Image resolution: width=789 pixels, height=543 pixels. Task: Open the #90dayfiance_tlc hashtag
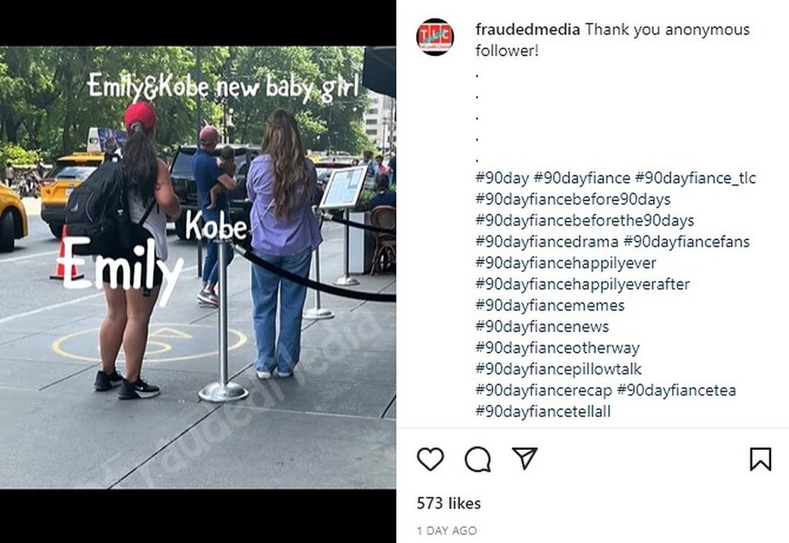point(696,178)
